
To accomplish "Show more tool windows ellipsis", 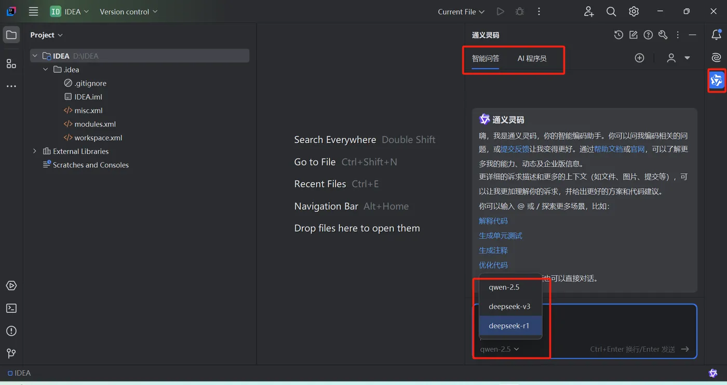I will 11,86.
